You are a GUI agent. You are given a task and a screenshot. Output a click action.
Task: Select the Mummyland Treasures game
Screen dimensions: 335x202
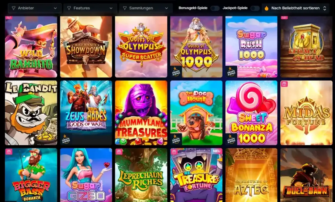click(x=141, y=113)
